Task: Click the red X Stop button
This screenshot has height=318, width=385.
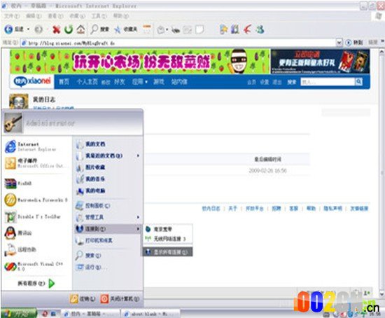Action: click(57, 29)
